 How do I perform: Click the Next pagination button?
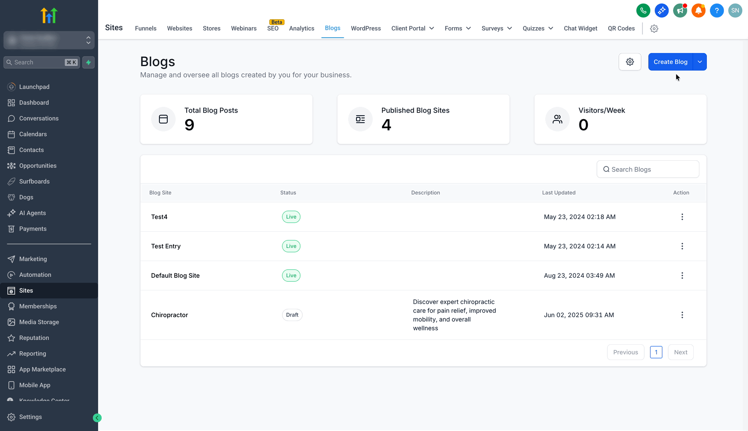[681, 352]
